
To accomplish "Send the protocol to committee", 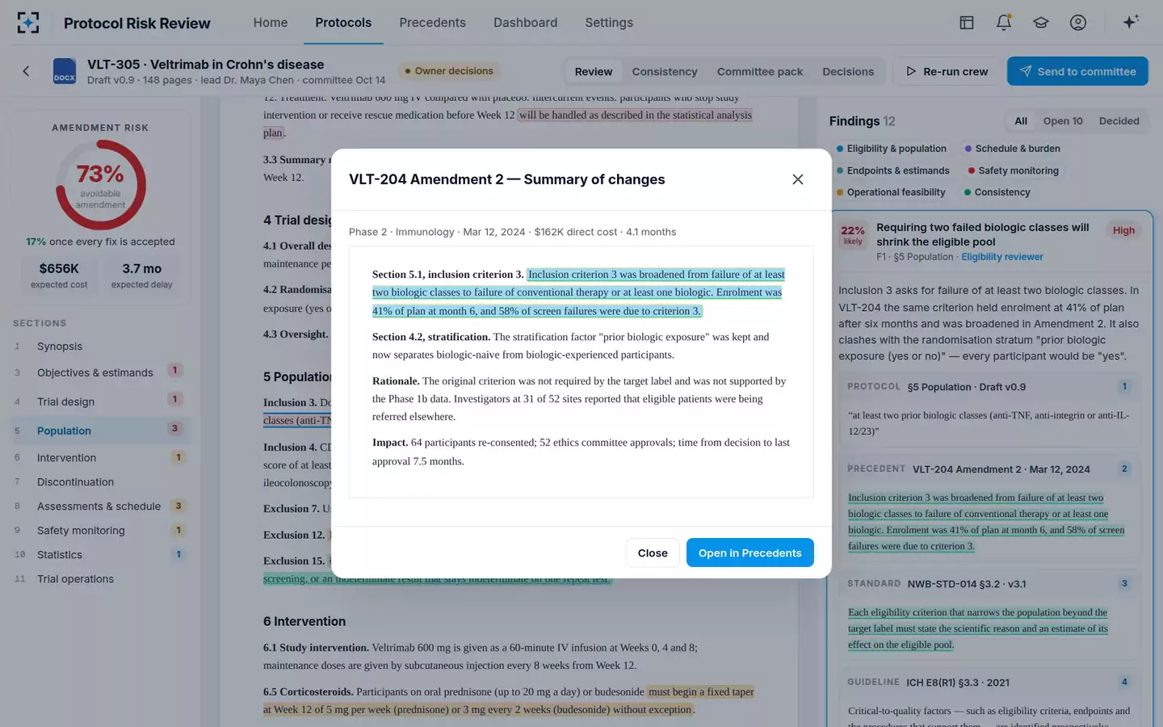I will coord(1077,71).
